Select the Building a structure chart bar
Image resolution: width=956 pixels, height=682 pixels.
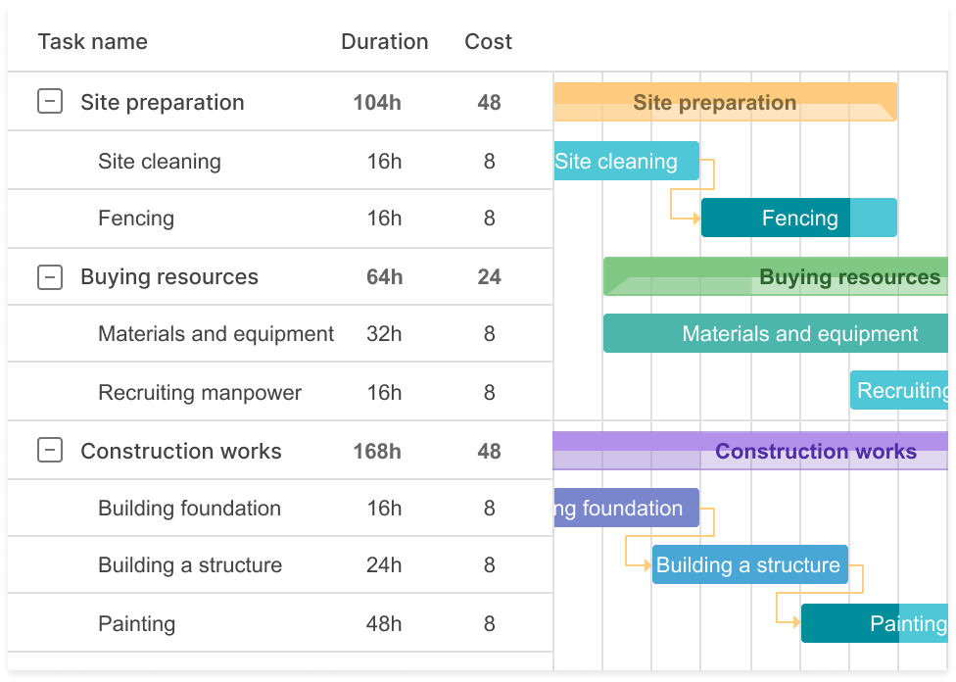pos(750,564)
